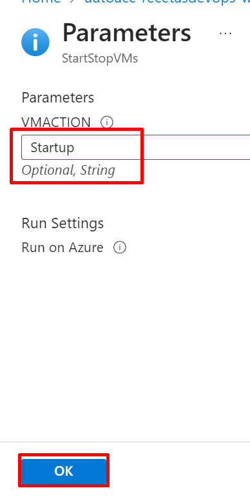
Task: Click the Optional, String hint text
Action: 68,170
